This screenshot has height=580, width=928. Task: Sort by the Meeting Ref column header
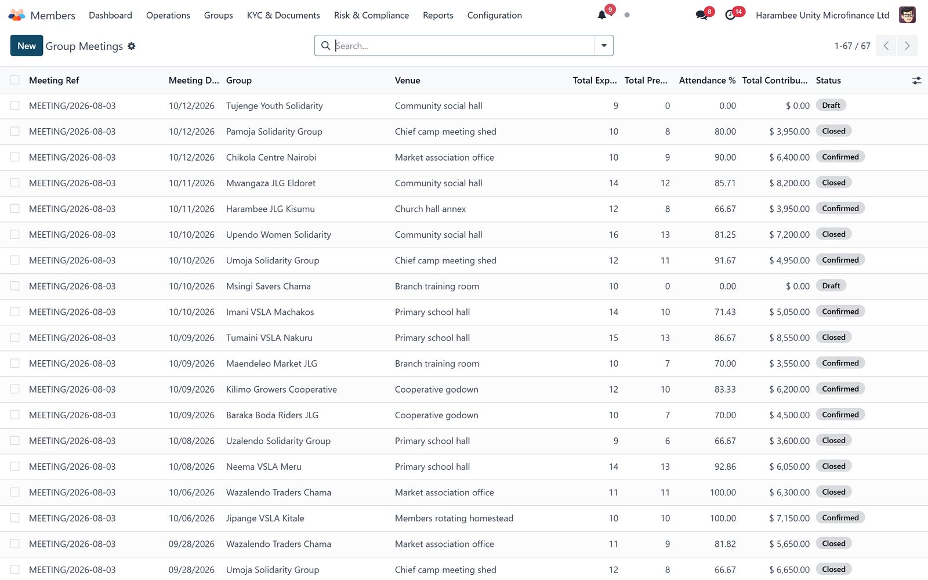[54, 81]
